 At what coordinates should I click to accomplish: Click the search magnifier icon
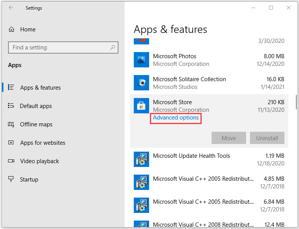[113, 47]
